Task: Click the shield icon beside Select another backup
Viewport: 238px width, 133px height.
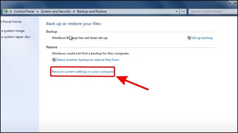Action: pos(54,60)
